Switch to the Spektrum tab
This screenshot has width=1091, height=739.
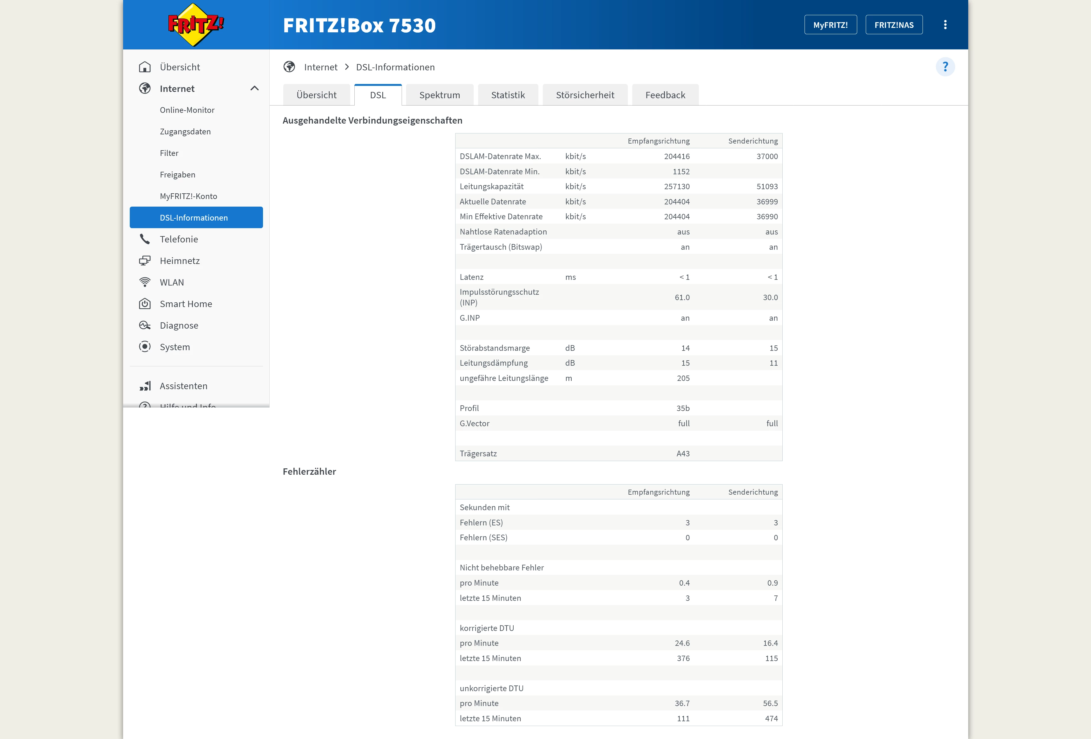click(439, 95)
